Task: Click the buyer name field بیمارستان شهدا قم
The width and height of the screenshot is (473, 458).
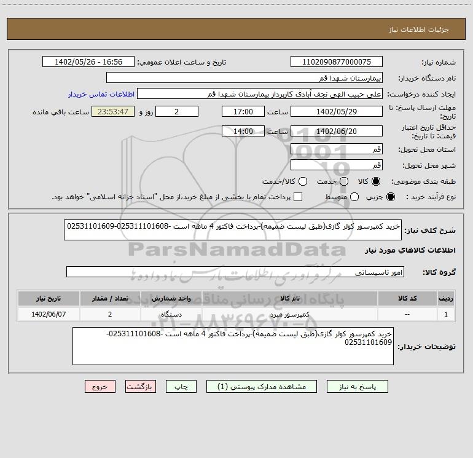Action: [x=244, y=78]
